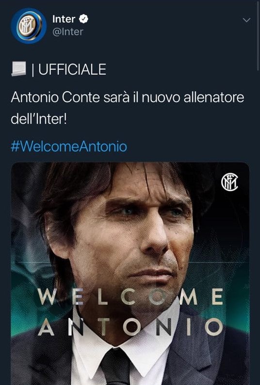Open the #WelcomeAntonio hashtag
Image resolution: width=260 pixels, height=385 pixels.
(69, 146)
